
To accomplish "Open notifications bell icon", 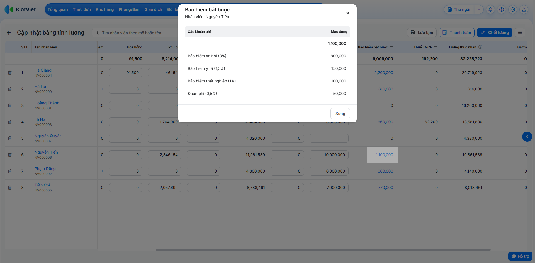I will pos(490,9).
